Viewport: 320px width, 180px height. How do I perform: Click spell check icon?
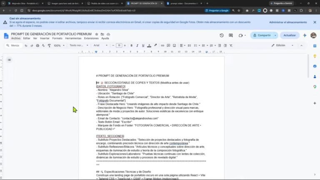point(43,45)
